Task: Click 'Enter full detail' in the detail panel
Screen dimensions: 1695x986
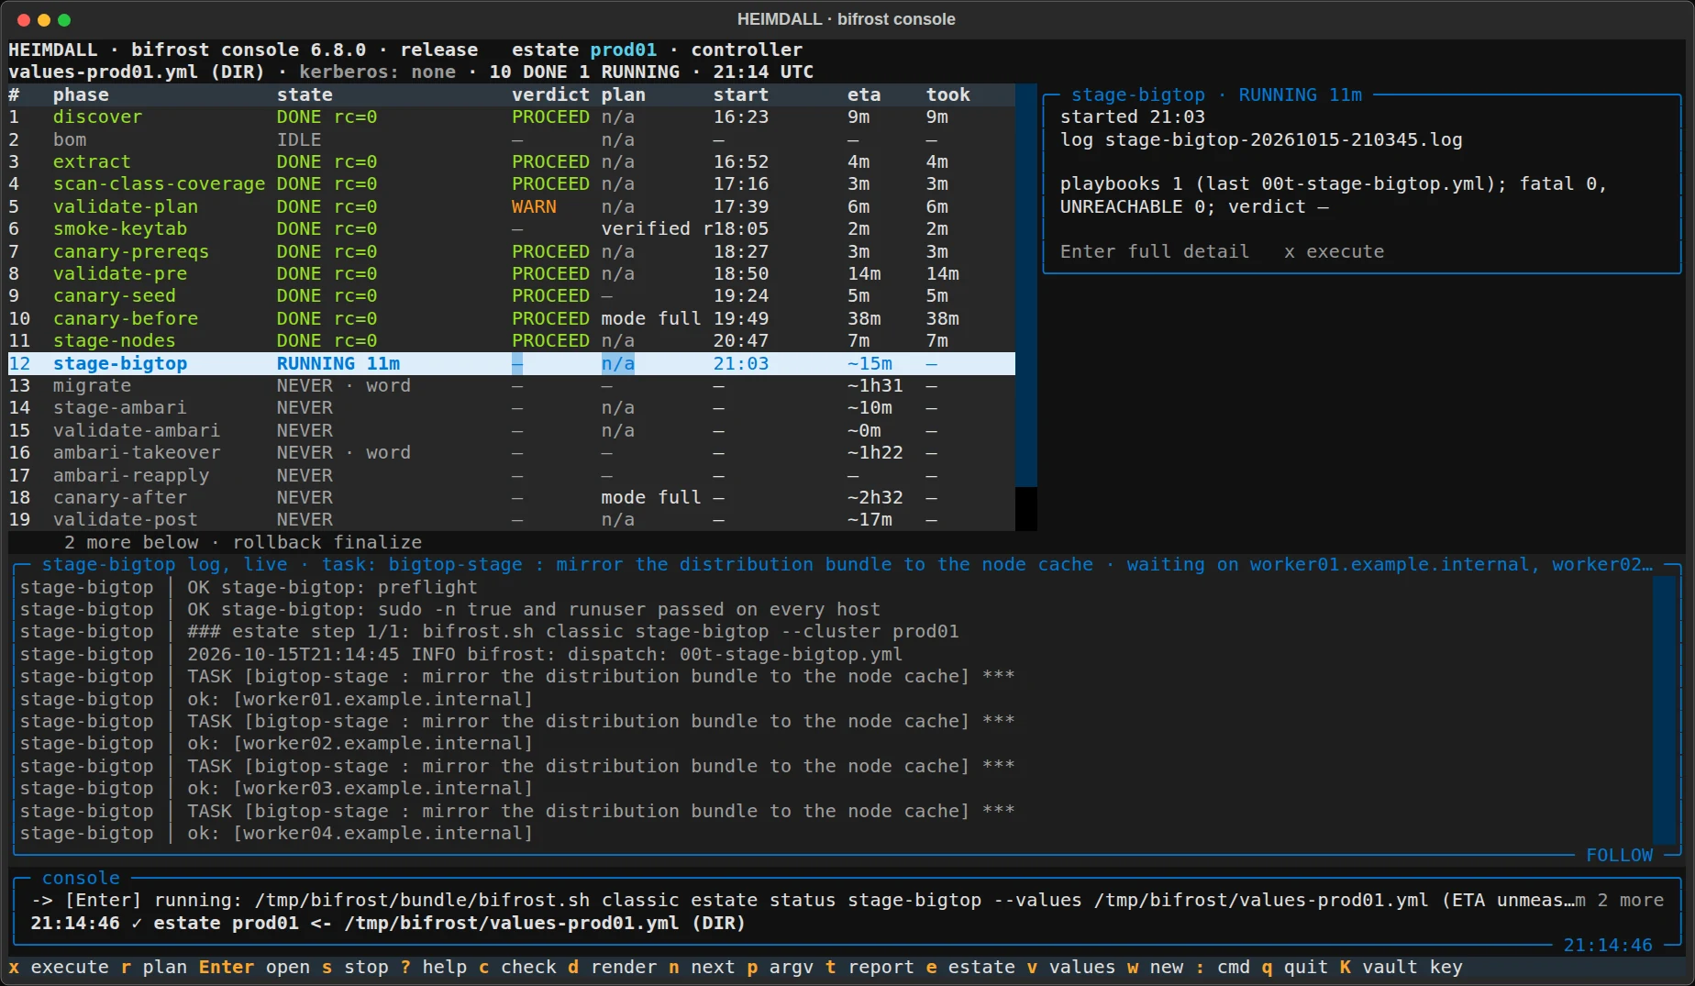Action: point(1155,252)
